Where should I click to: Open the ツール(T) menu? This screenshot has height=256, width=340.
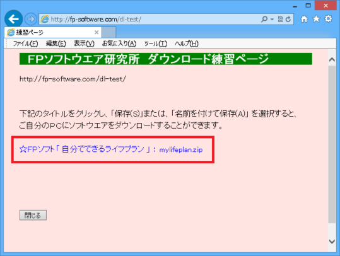click(155, 44)
